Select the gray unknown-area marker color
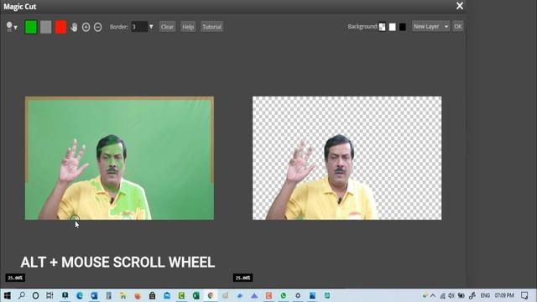This screenshot has height=302, width=537. 46,27
